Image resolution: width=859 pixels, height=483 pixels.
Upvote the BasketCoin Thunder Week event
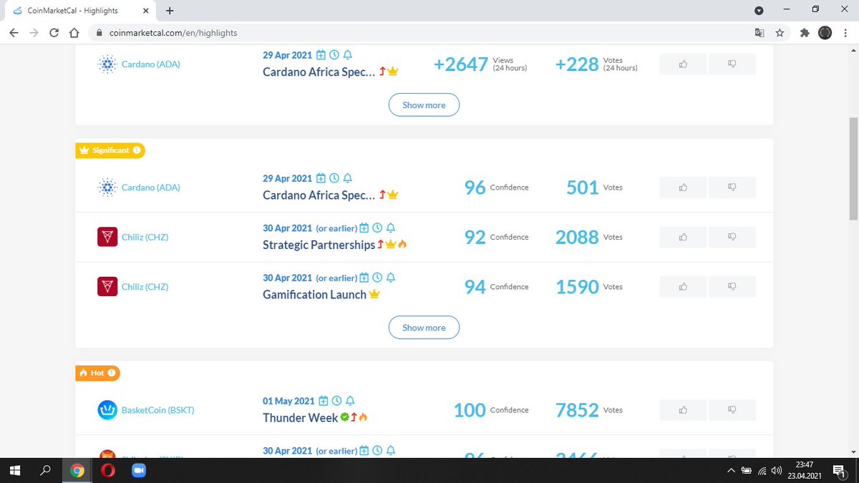click(683, 410)
